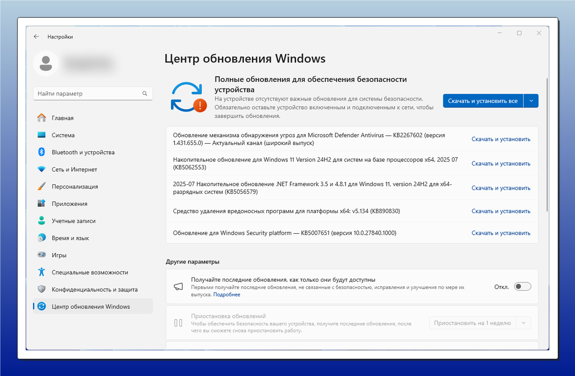Click the vertical scrollbar of the settings page
Screen dimensions: 575x376
(x=547, y=144)
